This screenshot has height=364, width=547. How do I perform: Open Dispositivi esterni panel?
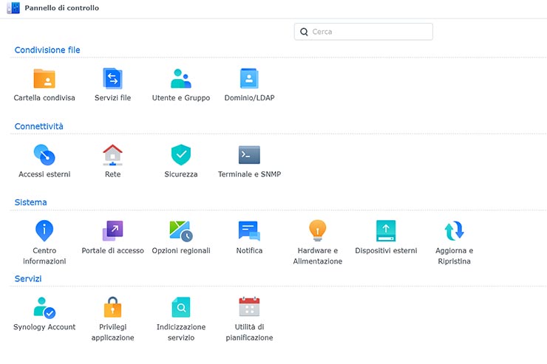[386, 231]
